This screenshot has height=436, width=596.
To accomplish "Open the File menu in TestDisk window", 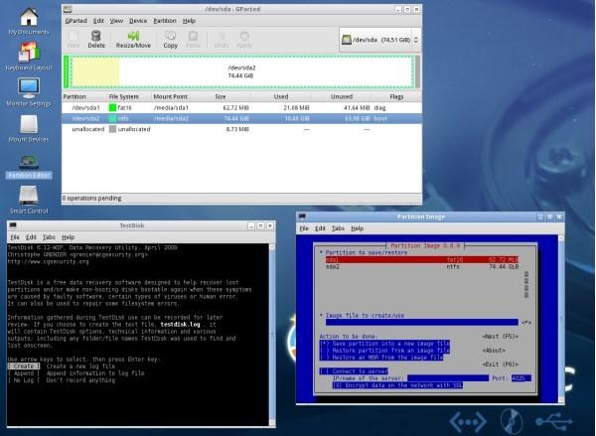I will tap(15, 237).
